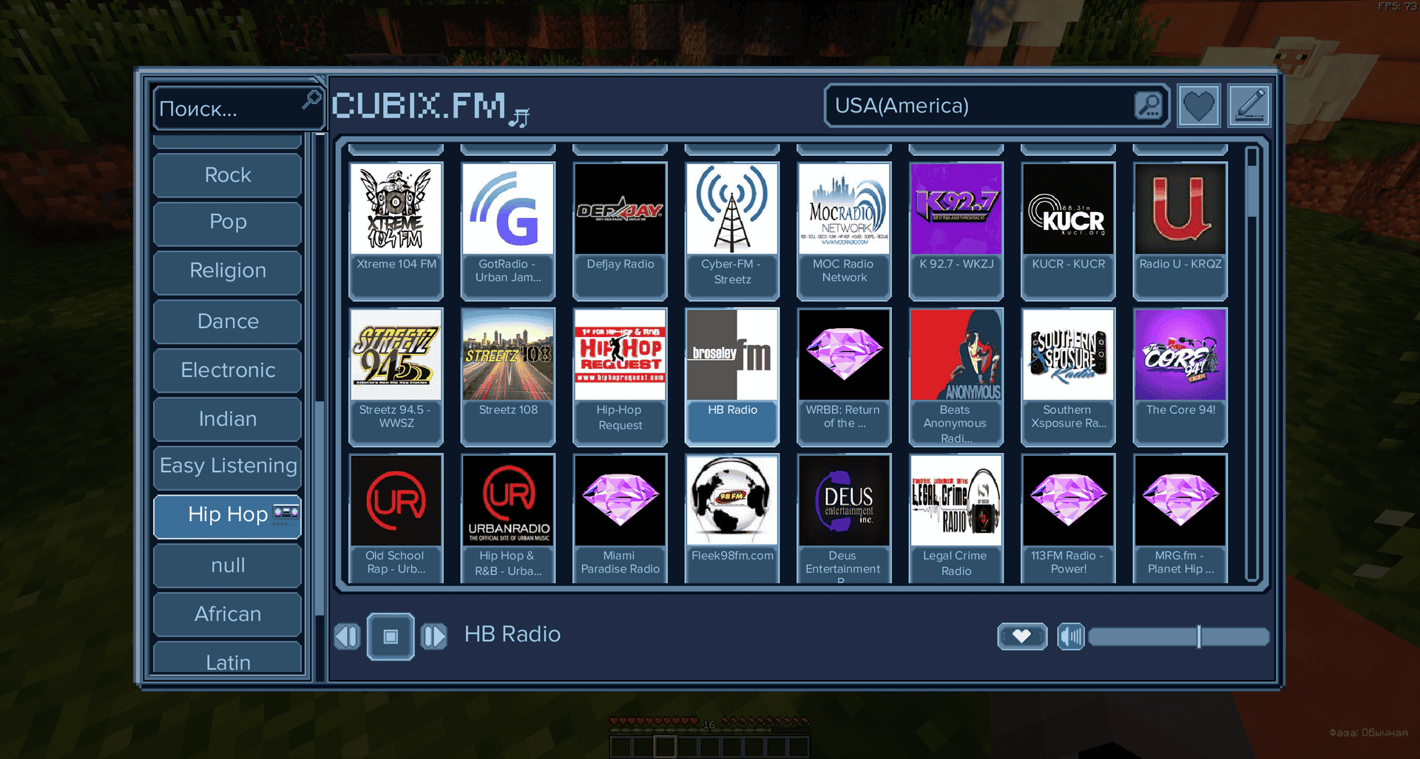1420x759 pixels.
Task: Play the previous station
Action: [x=347, y=636]
